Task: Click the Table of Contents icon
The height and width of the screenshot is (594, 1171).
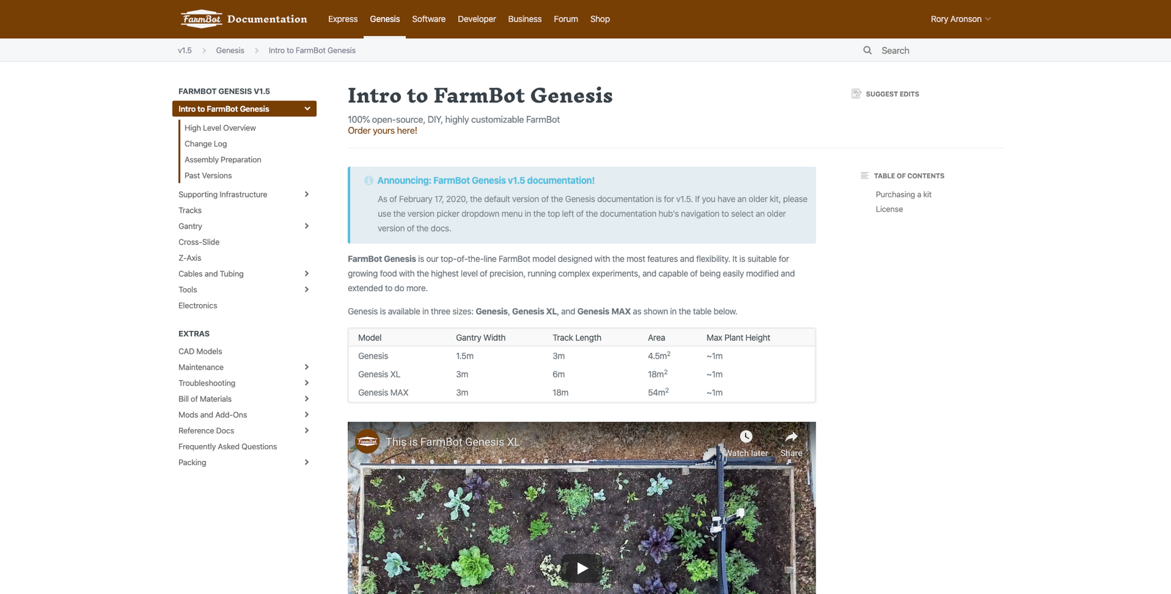Action: 863,175
